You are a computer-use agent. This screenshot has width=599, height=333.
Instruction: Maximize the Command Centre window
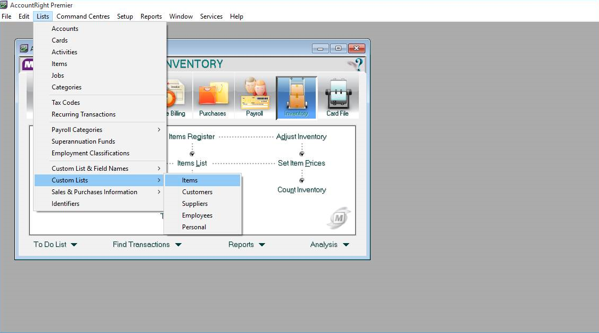[338, 48]
